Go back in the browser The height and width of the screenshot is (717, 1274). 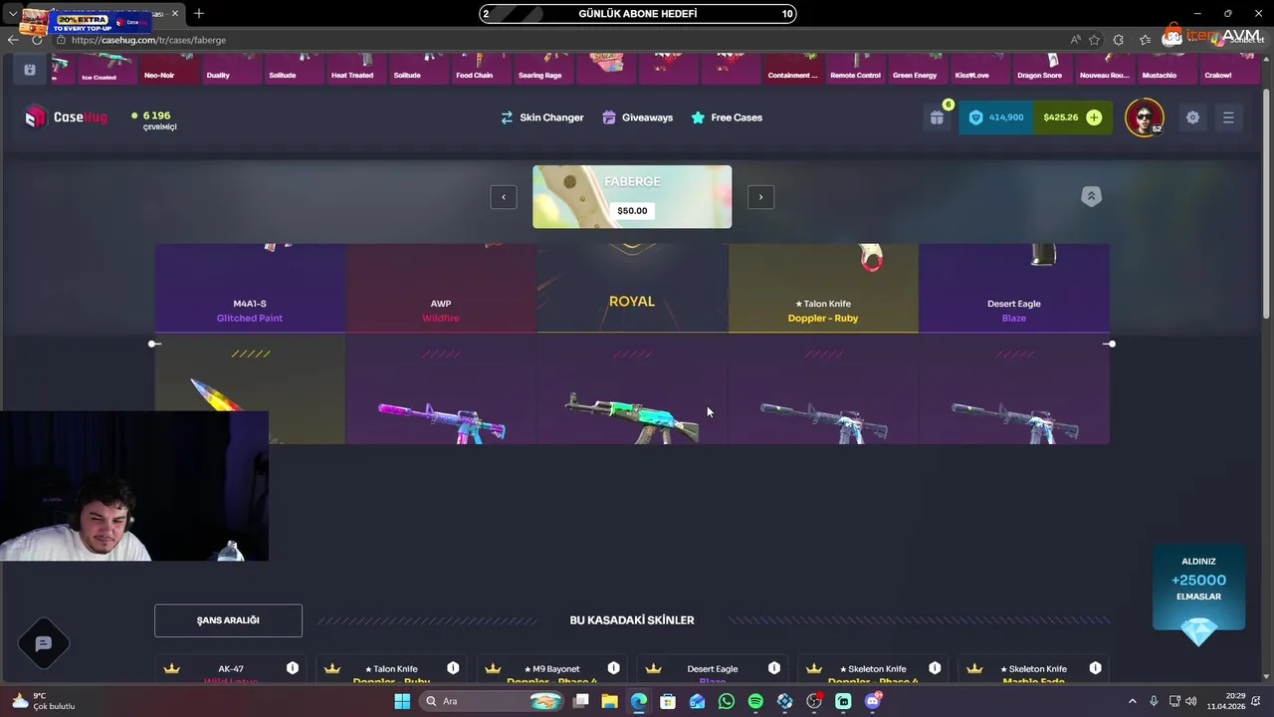pos(12,40)
